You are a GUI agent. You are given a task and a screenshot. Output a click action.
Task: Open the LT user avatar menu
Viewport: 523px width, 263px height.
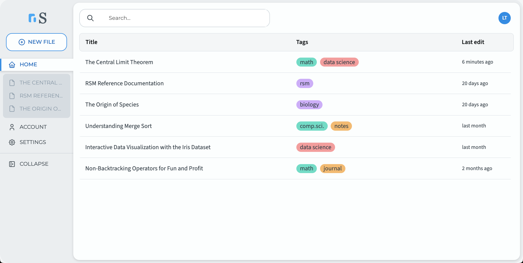click(504, 18)
